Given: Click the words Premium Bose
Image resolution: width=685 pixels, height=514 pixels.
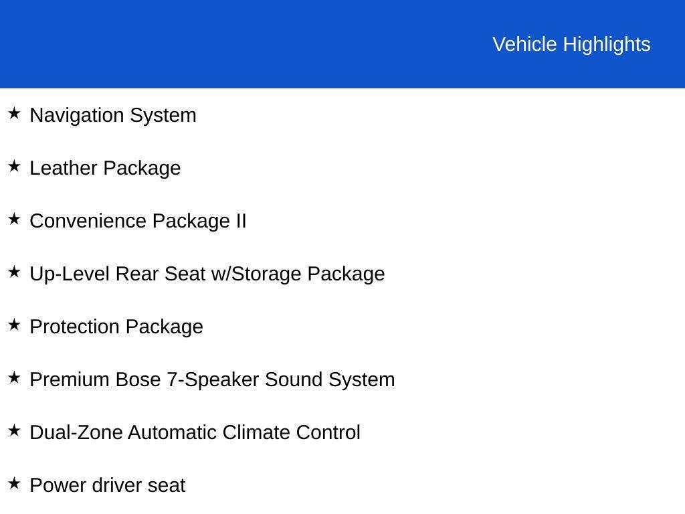Looking at the screenshot, I should 95,379.
